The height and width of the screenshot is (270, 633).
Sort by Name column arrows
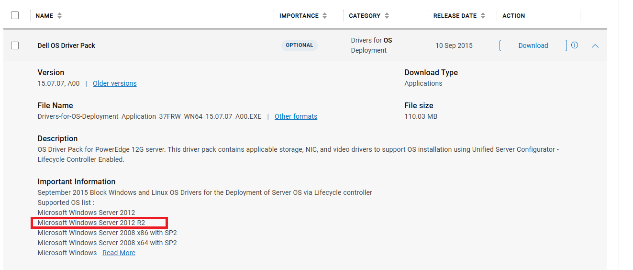59,16
